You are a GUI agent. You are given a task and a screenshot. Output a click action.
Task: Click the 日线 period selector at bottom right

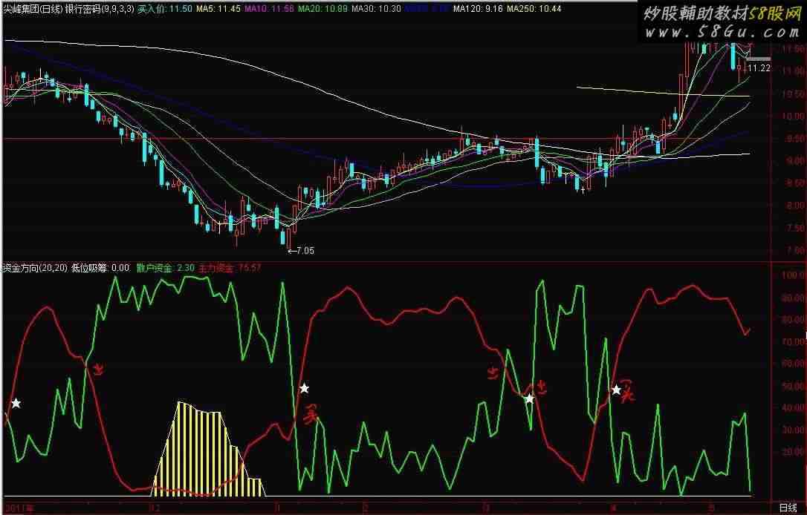pyautogui.click(x=789, y=508)
